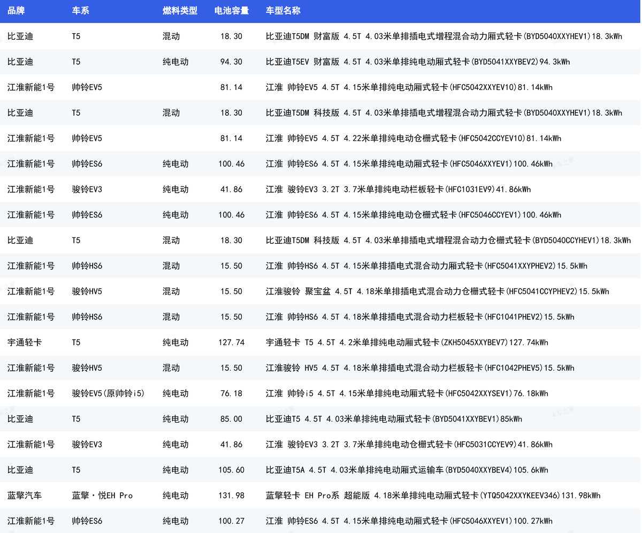Select the 比亚迪T5DM 财富版 model name
642x533 pixels.
point(444,36)
